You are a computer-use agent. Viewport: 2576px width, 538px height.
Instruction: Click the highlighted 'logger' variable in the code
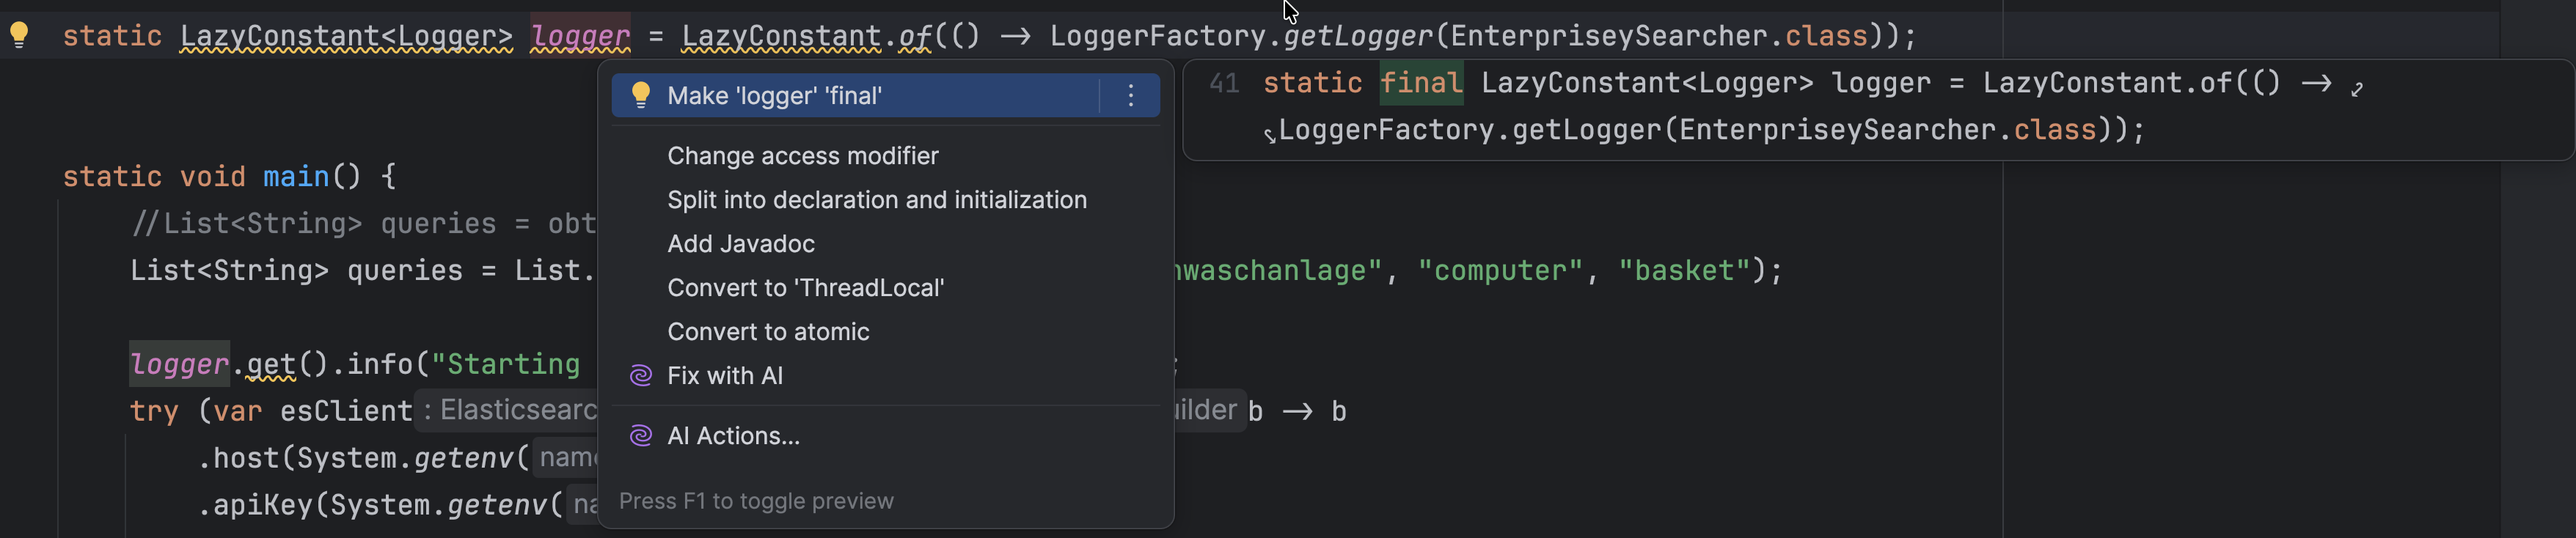[x=580, y=35]
